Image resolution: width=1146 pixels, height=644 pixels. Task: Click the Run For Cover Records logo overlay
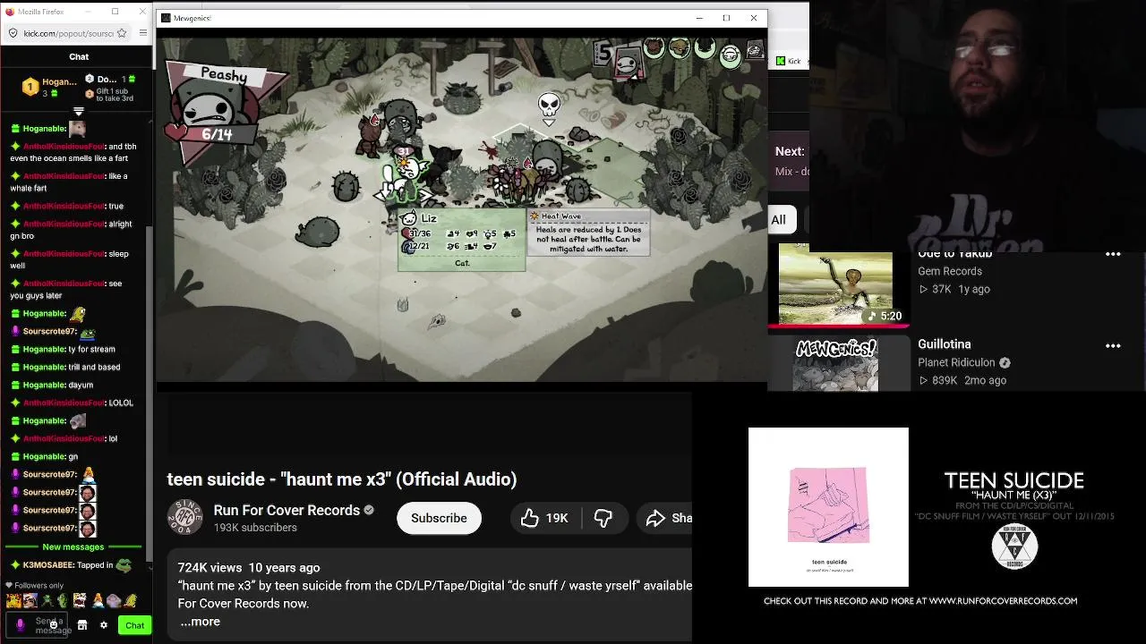click(1014, 546)
